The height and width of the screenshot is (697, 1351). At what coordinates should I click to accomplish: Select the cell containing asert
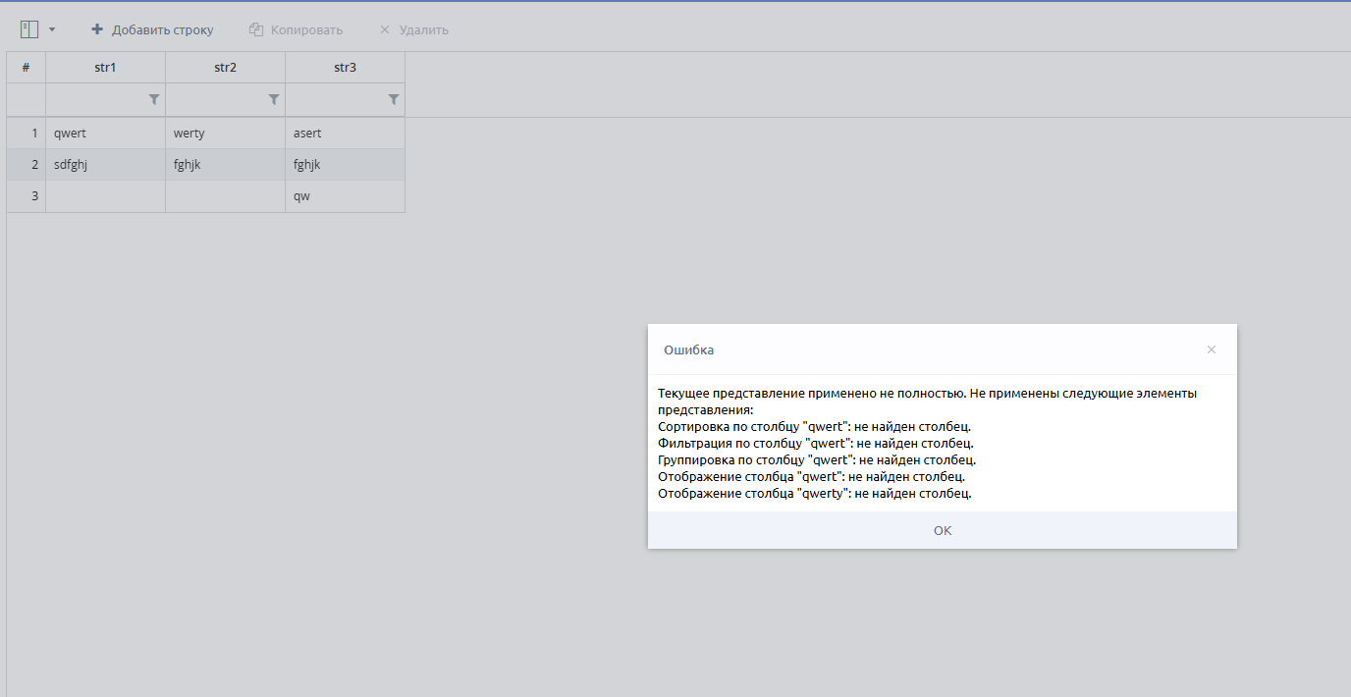pos(345,134)
